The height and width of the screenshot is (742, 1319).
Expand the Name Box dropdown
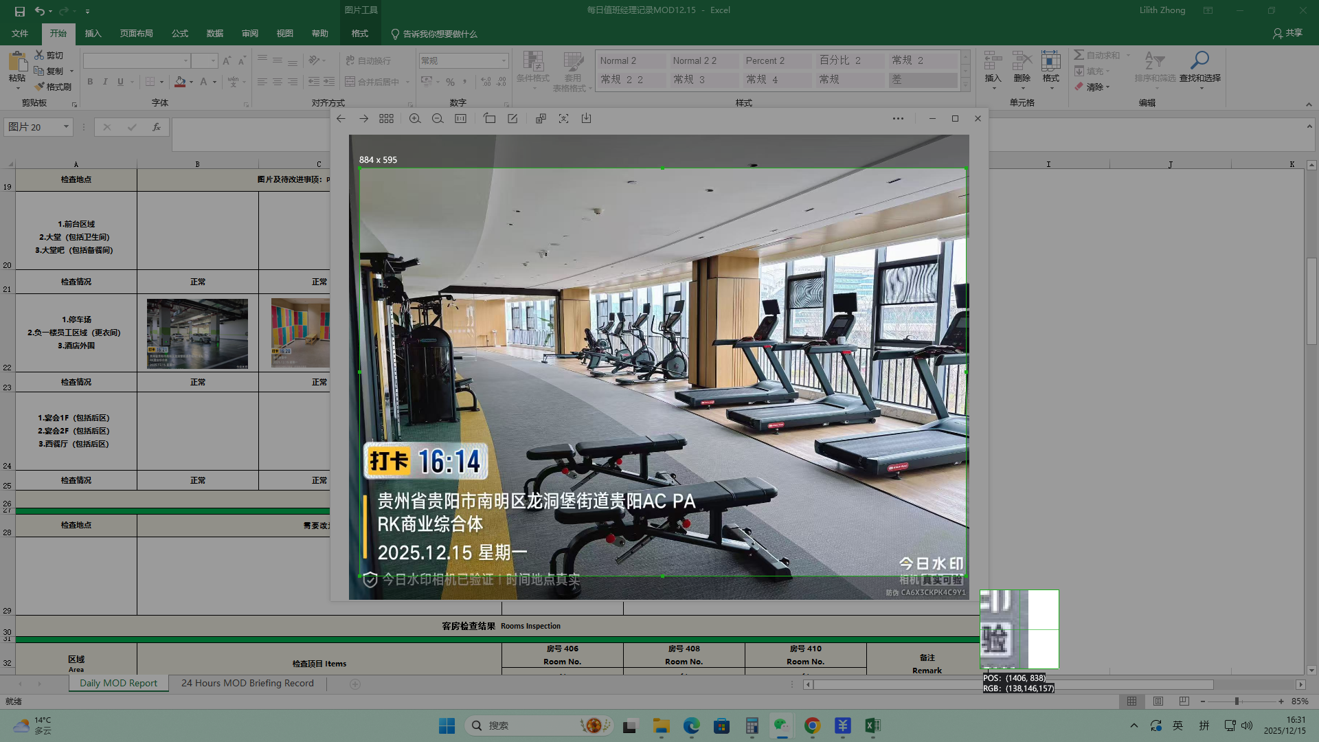[66, 127]
